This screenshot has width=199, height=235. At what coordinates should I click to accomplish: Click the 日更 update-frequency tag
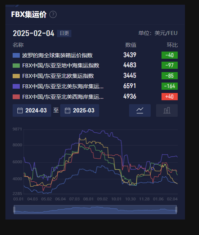64,33
